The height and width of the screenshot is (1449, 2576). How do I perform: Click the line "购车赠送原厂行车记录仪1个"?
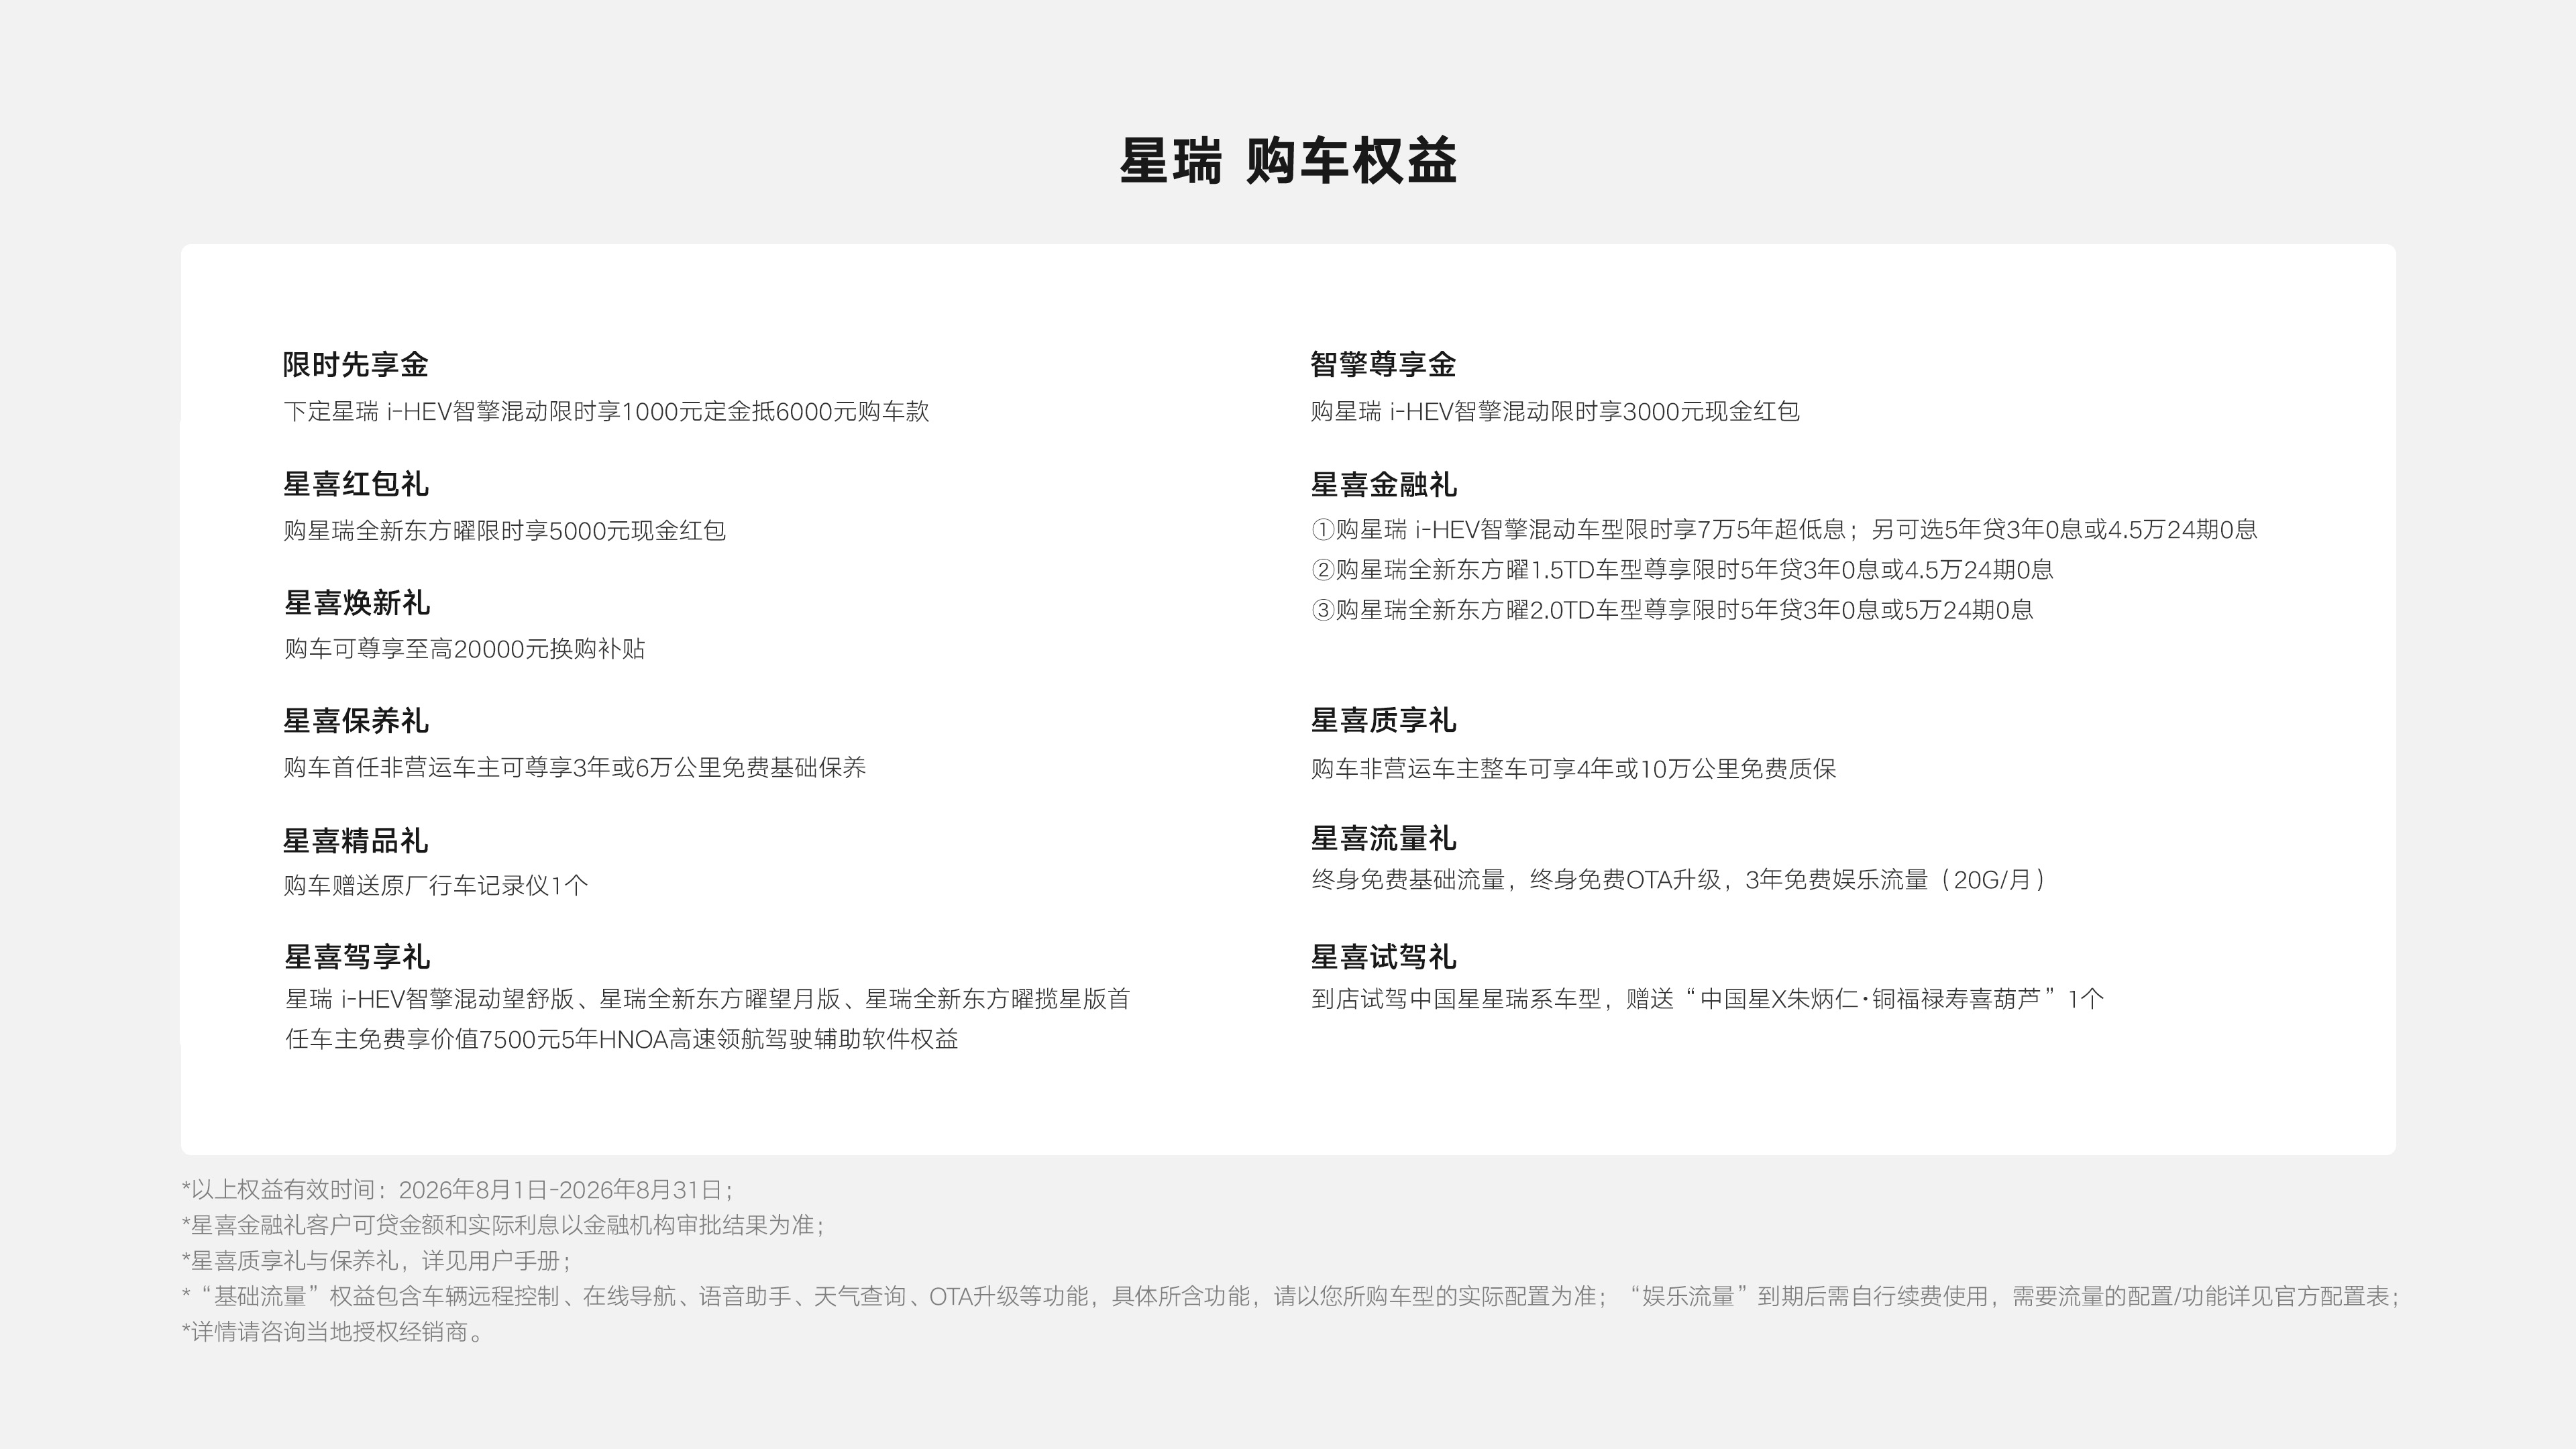(435, 885)
